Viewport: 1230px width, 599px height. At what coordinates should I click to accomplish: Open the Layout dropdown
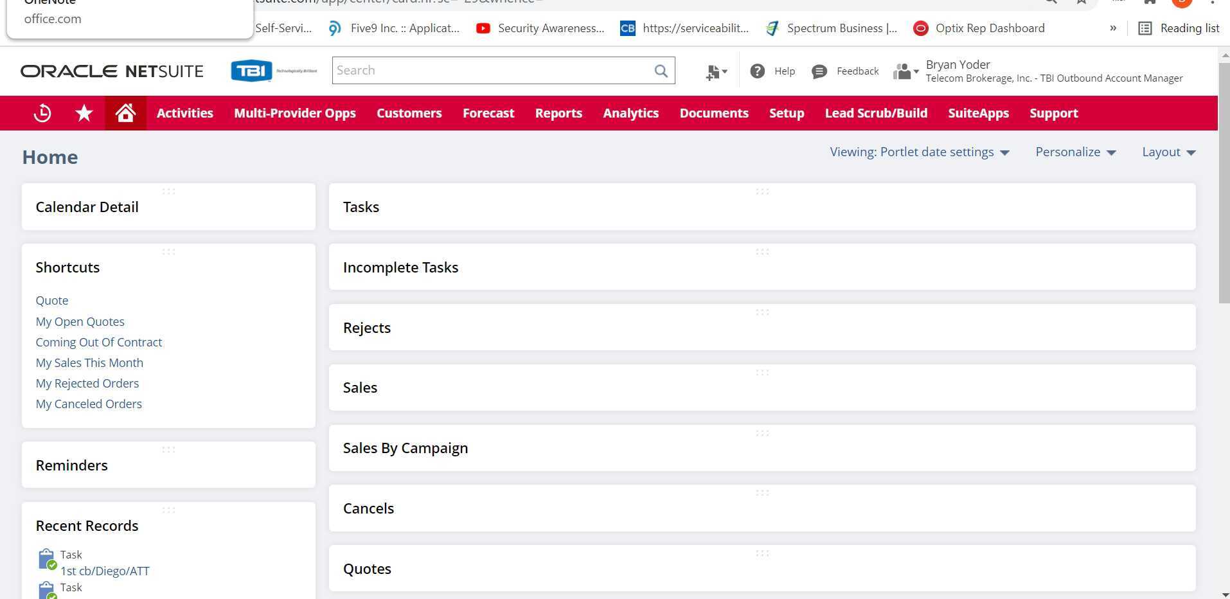coord(1168,152)
